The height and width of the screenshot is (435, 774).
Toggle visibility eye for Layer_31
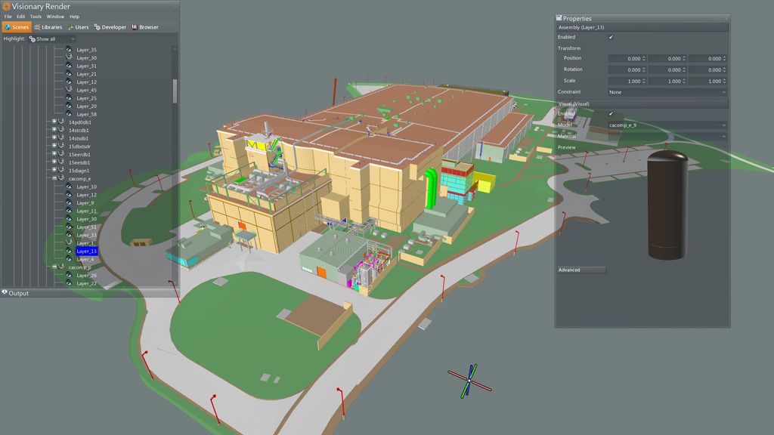[x=69, y=66]
